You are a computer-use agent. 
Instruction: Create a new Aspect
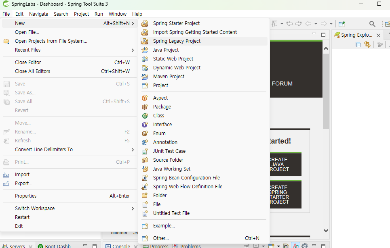coord(204,98)
